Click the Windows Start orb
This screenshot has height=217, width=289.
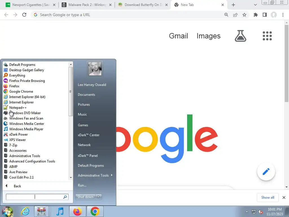[7, 212]
